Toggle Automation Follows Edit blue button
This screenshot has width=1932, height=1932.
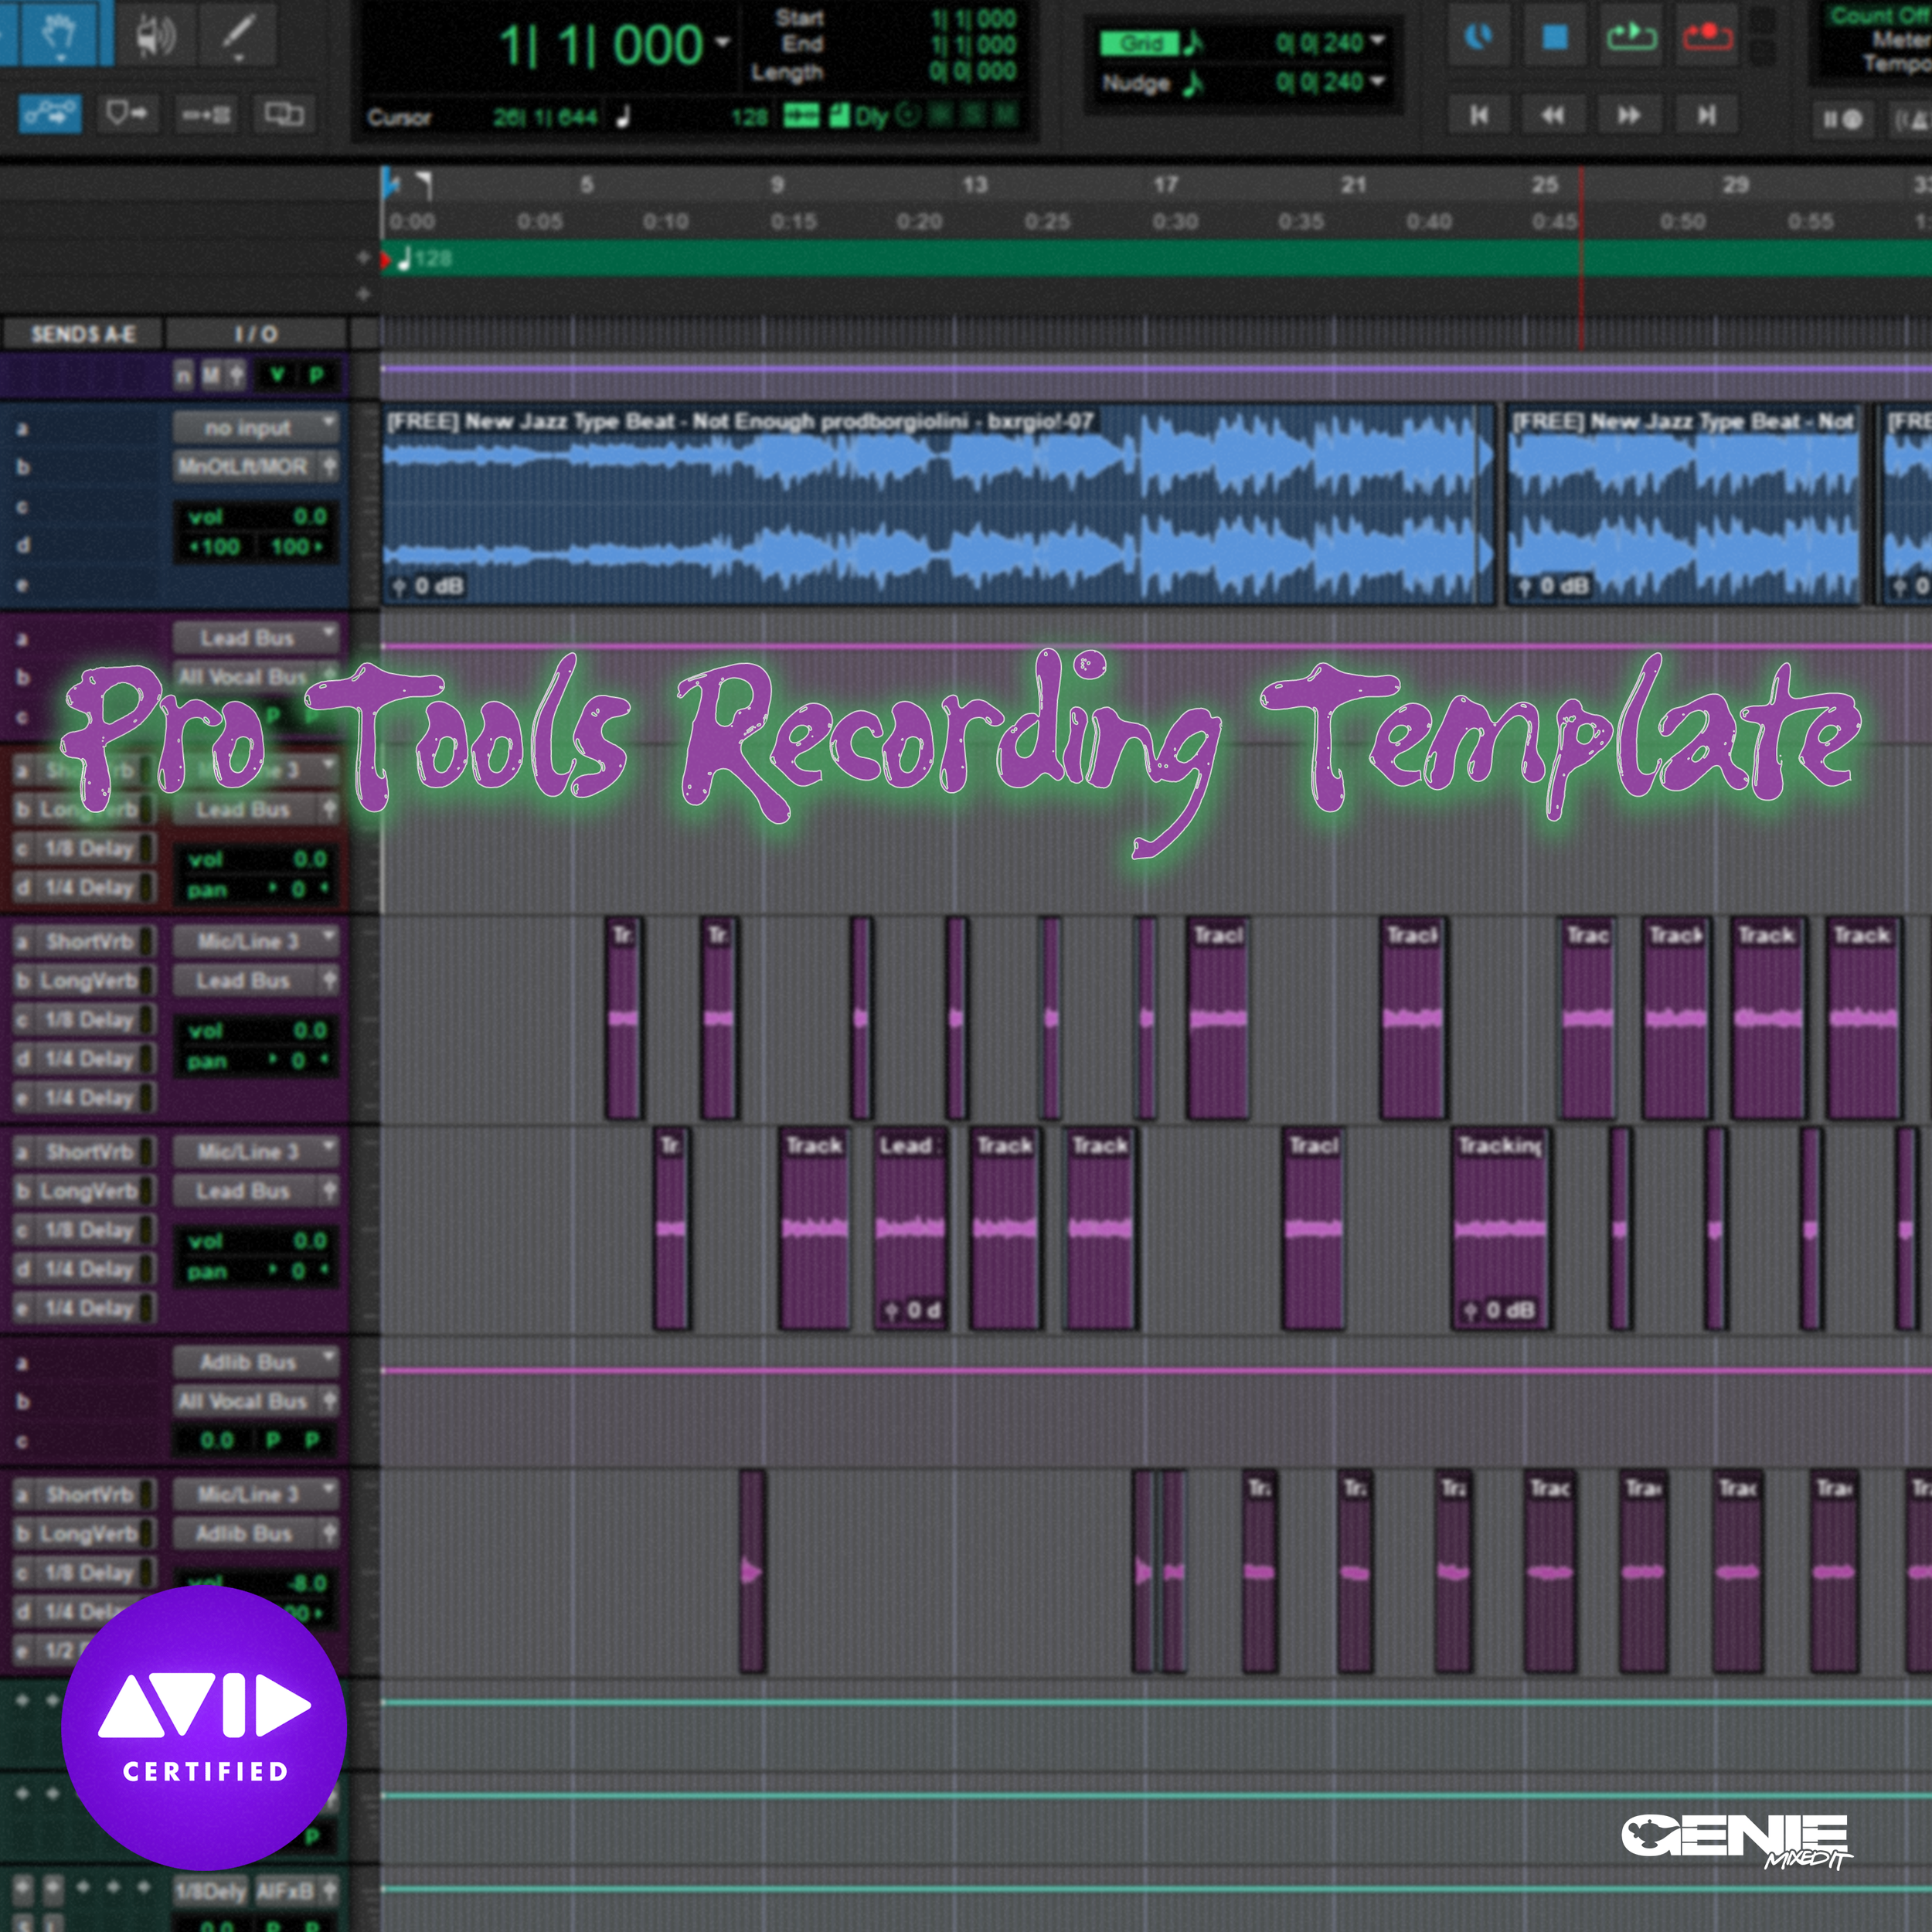click(x=51, y=114)
